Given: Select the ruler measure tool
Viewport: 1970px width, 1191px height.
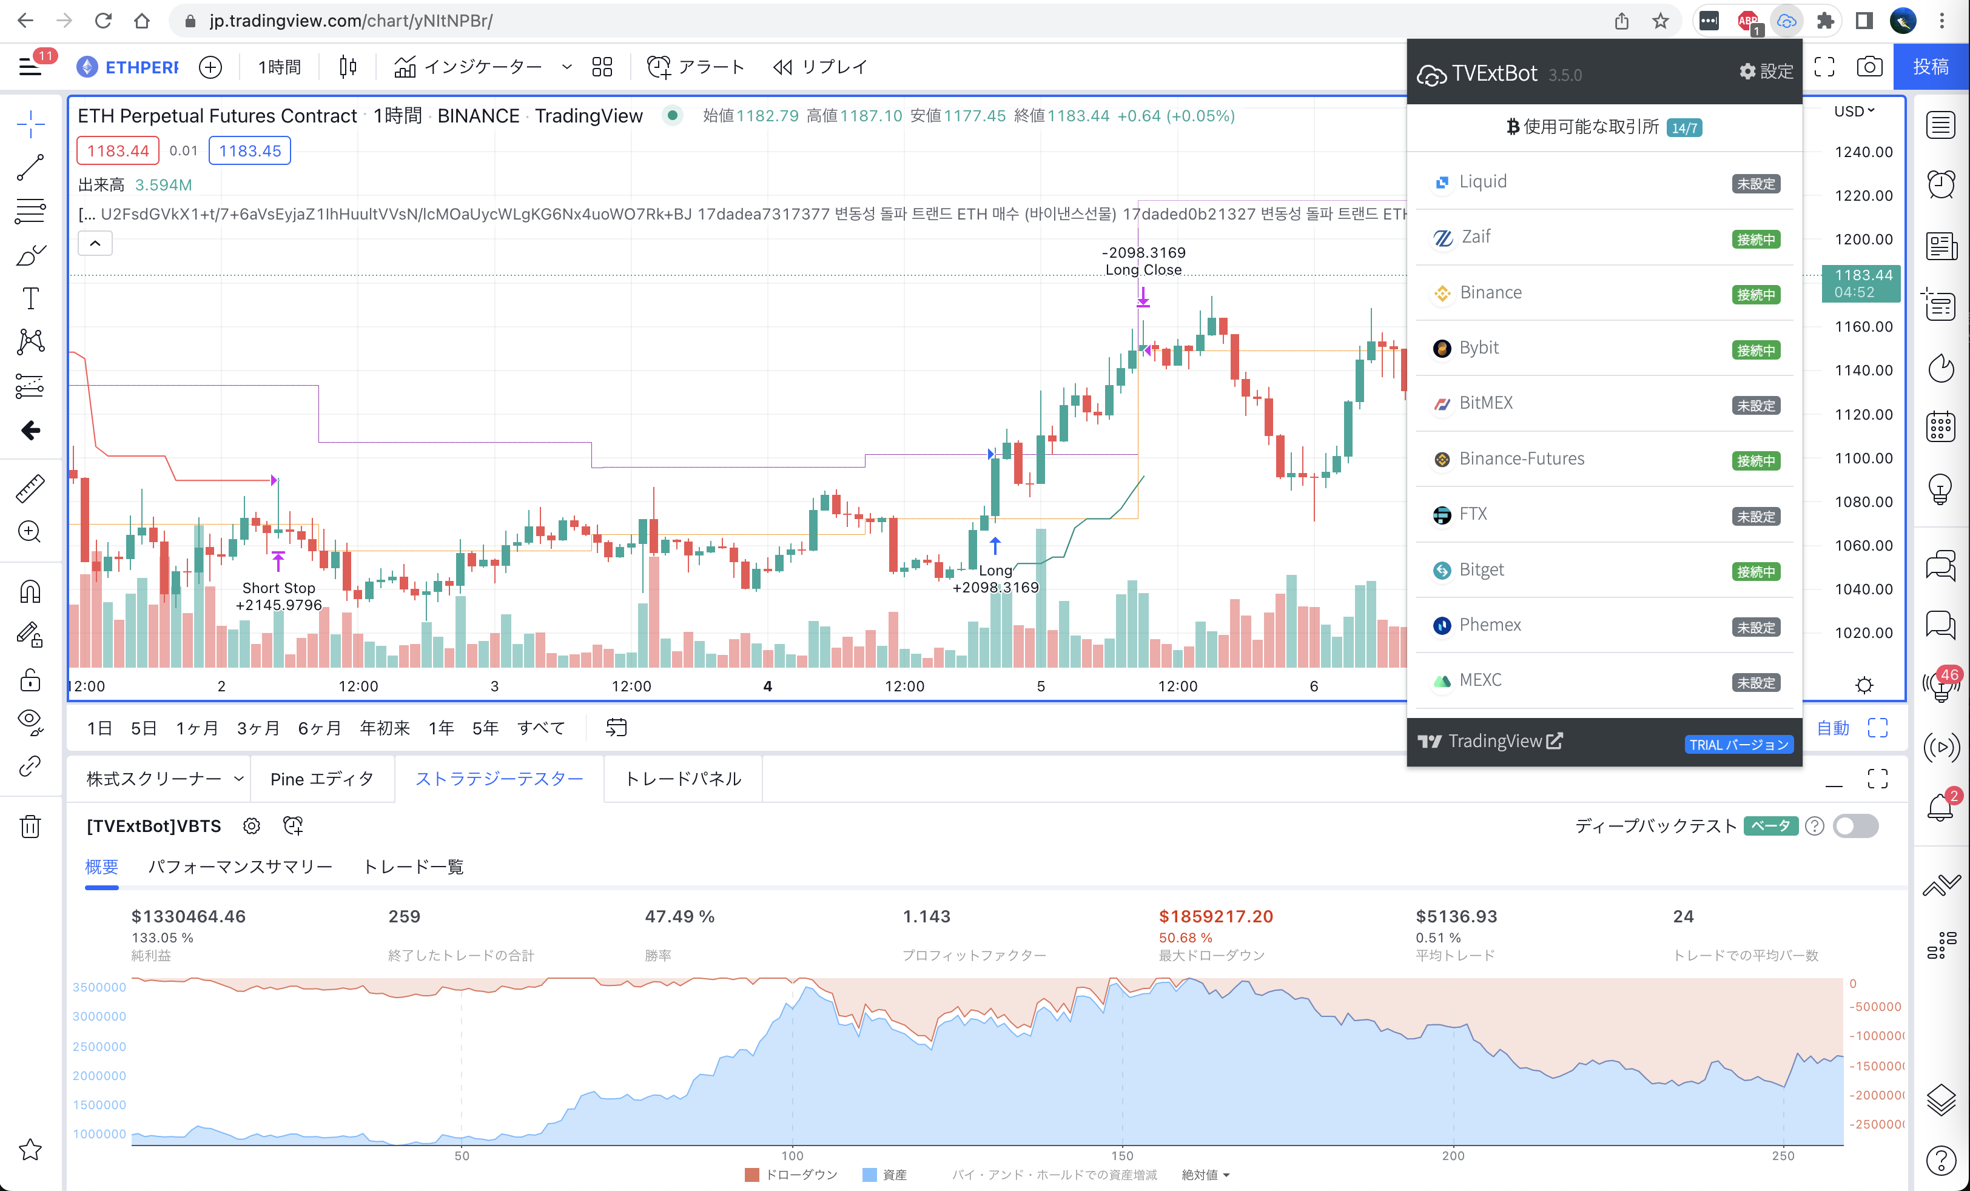Looking at the screenshot, I should click(x=30, y=488).
